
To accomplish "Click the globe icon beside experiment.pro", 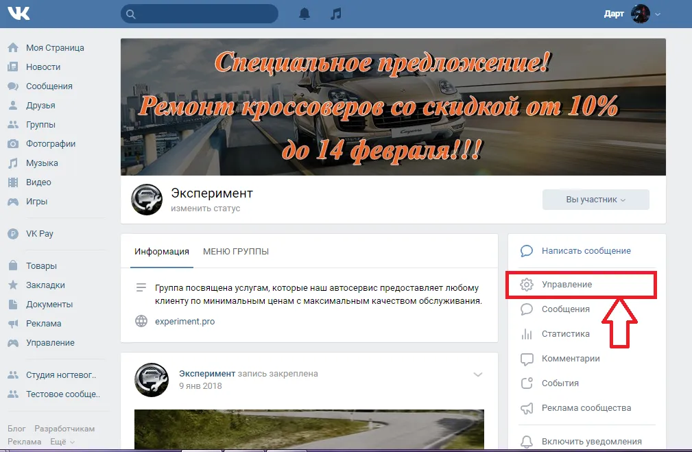I will [141, 321].
